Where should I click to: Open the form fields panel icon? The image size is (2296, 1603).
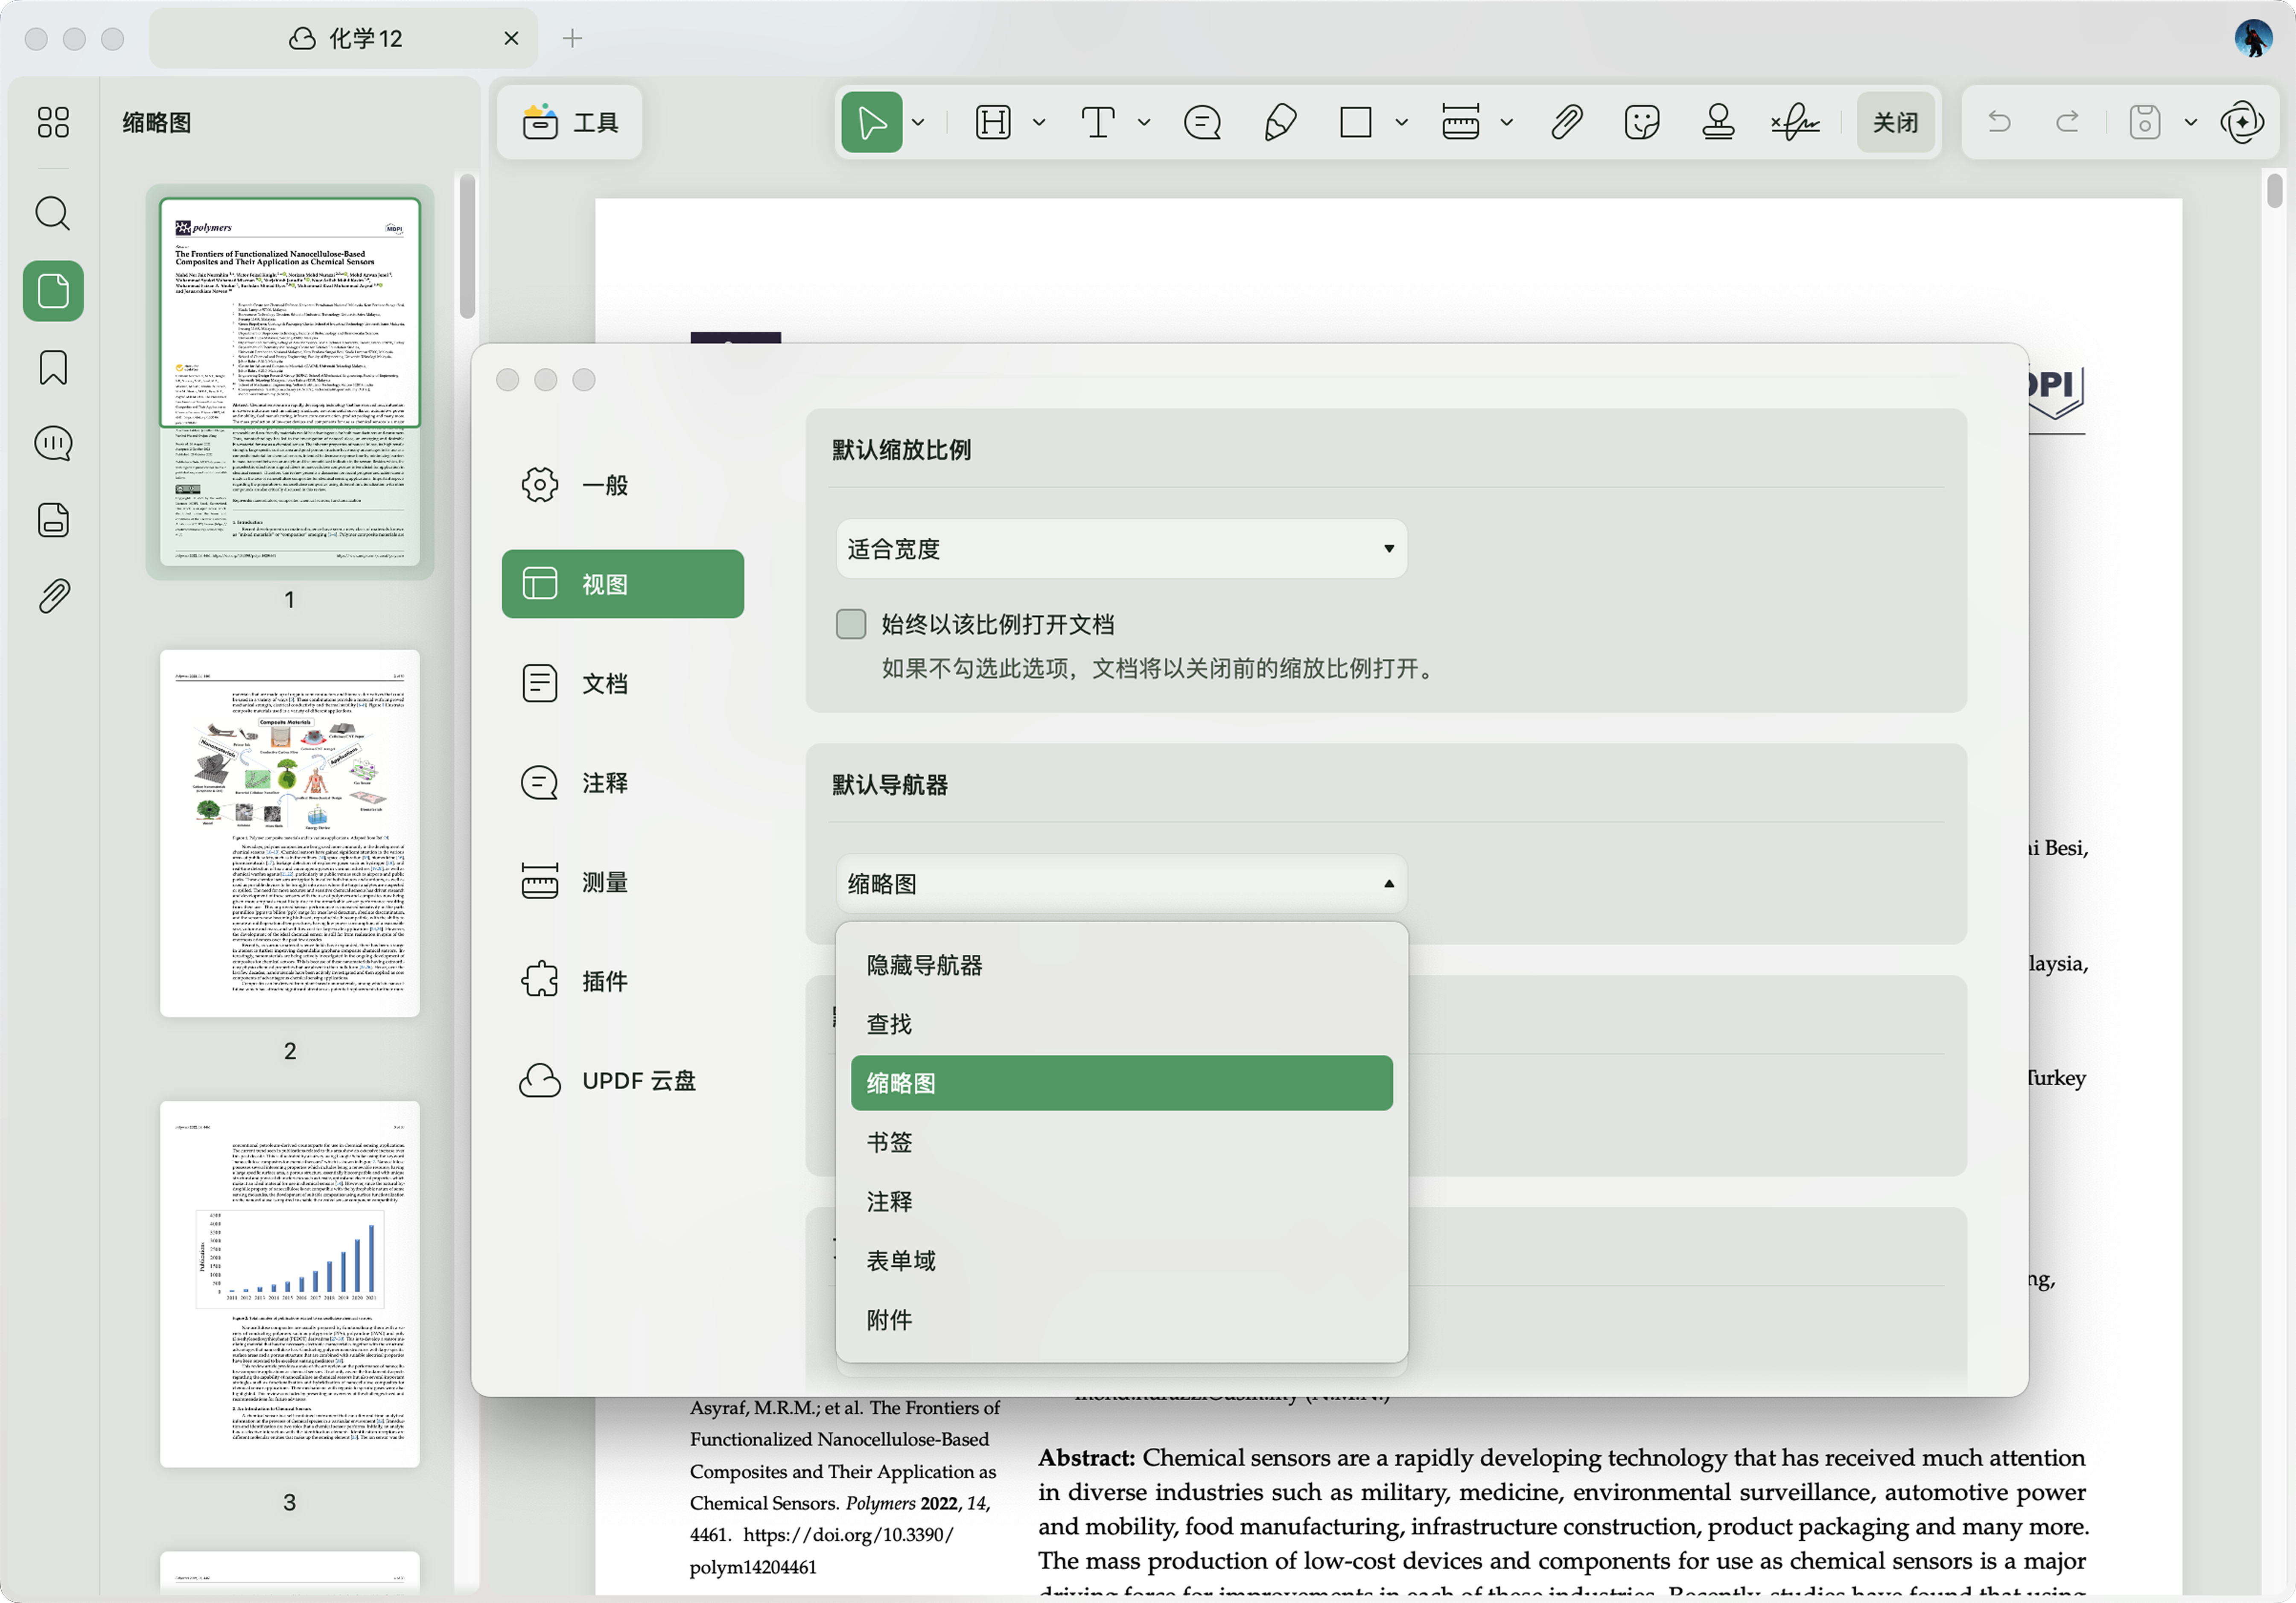point(53,520)
